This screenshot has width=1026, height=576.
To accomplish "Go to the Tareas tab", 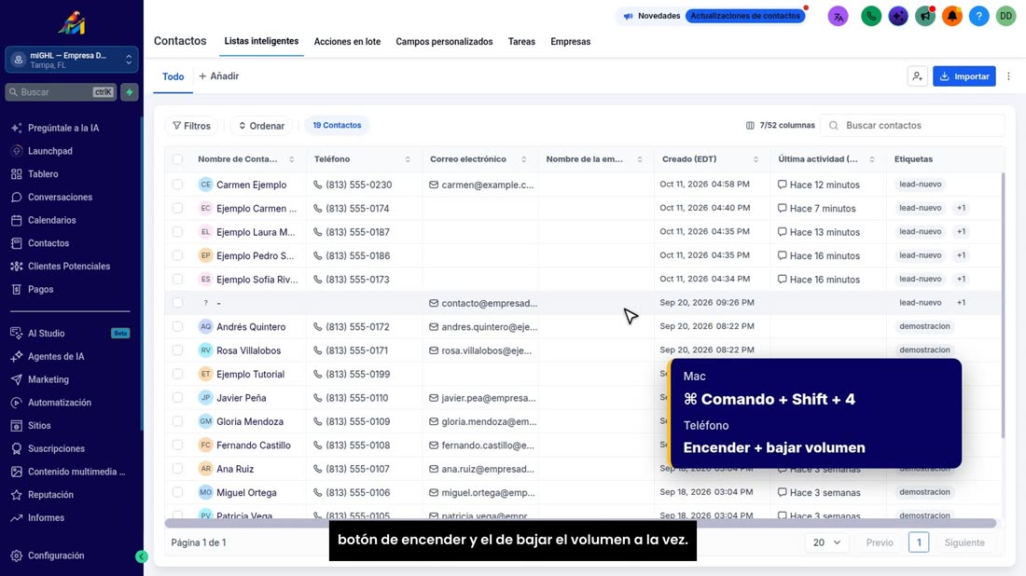I will (521, 41).
